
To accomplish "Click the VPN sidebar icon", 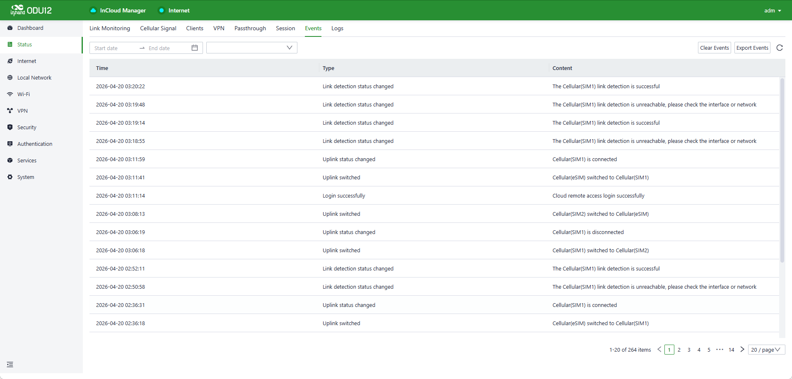I will 10,111.
